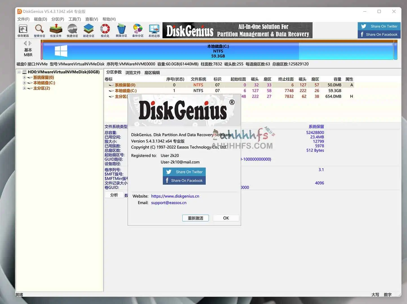
Task: Click the 654.0MB capacity cell
Action: [x=333, y=96]
